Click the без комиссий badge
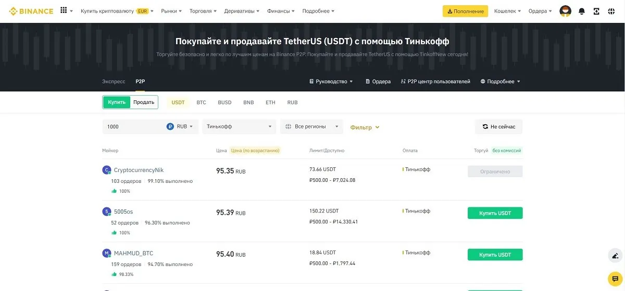This screenshot has width=625, height=291. [507, 151]
